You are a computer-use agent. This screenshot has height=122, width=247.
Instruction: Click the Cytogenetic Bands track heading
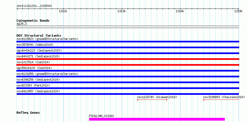coord(33,21)
